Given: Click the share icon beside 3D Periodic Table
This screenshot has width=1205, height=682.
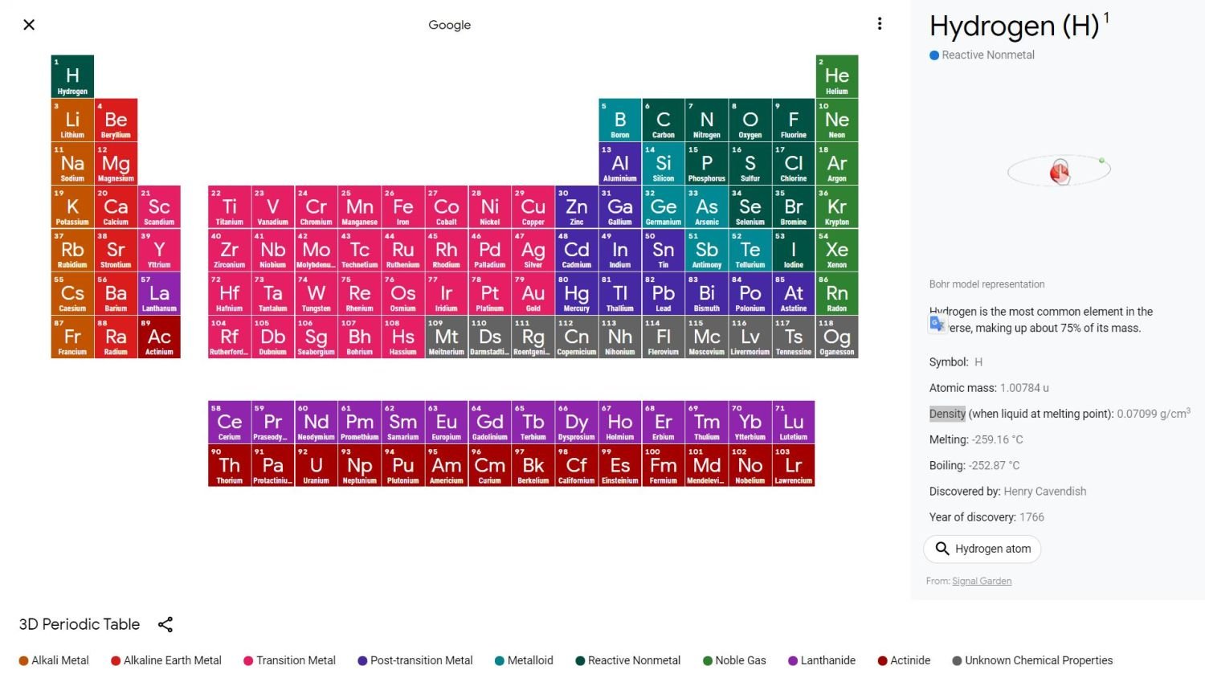Looking at the screenshot, I should pyautogui.click(x=165, y=624).
